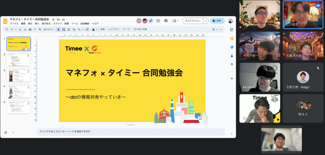Star the マネフォ・タイミー合同勉強会 document

(x=53, y=20)
